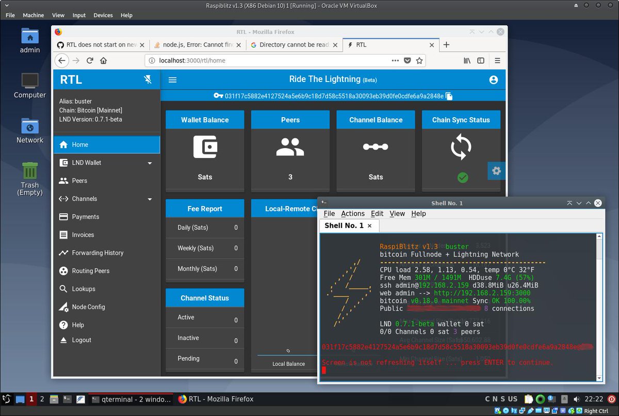Open the user account icon in RTL header
Screen dimensions: 619x416
[493, 79]
